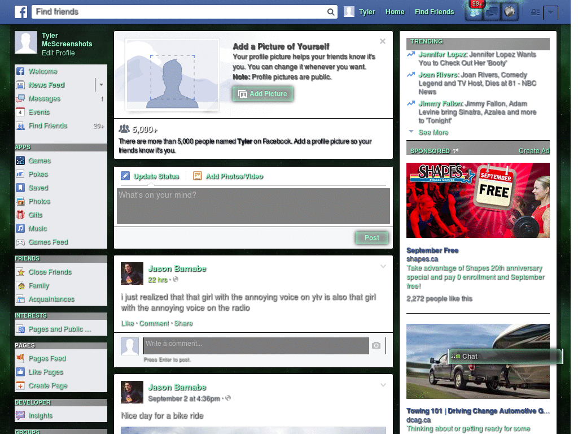Expand trending with See More
Viewport: 578px width, 434px height.
[433, 132]
